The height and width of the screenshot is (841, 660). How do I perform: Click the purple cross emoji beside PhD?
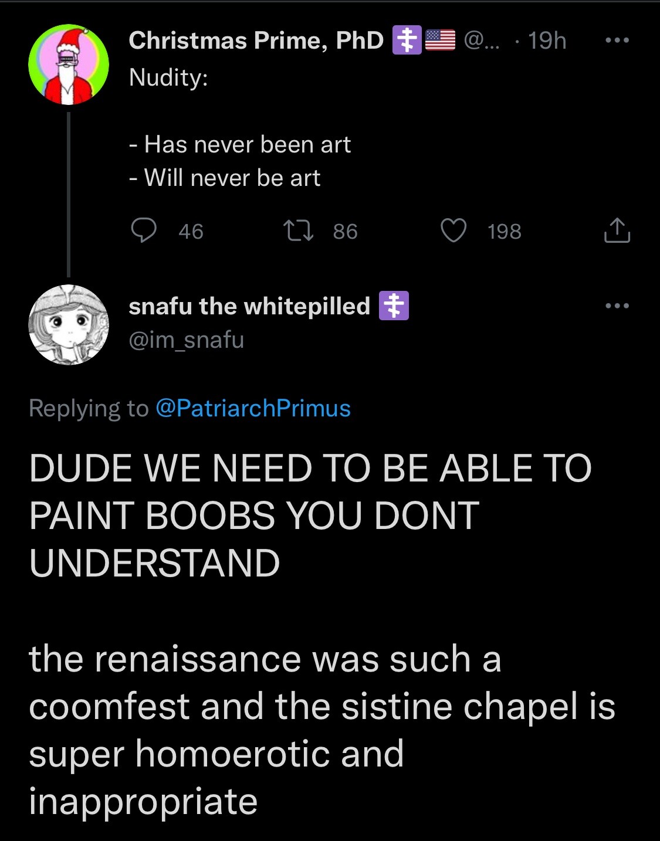tap(407, 40)
